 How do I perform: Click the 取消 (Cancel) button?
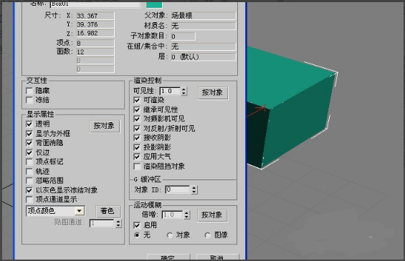coord(217,257)
